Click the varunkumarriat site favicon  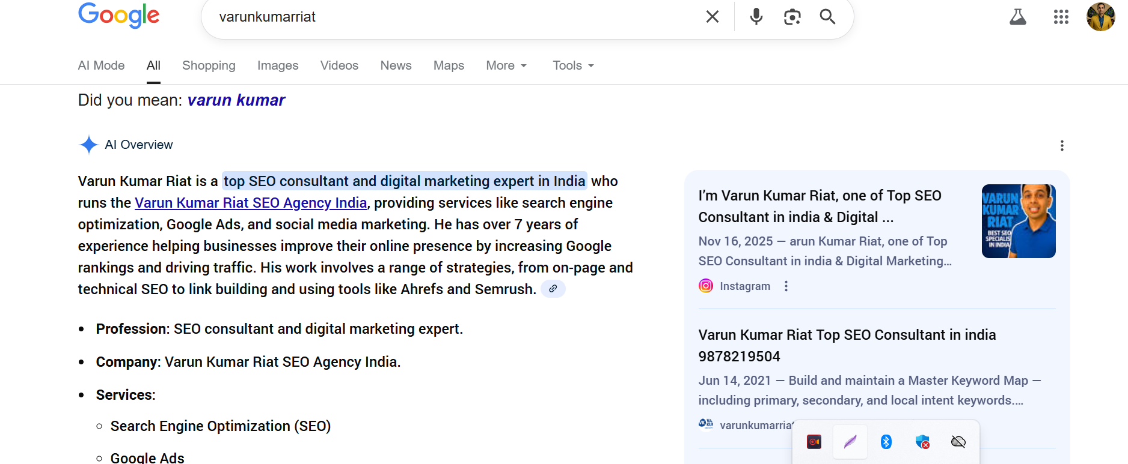[706, 424]
